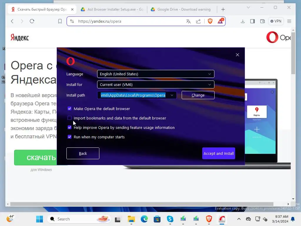This screenshot has height=226, width=301.
Task: Click the share page icon
Action: [198, 21]
